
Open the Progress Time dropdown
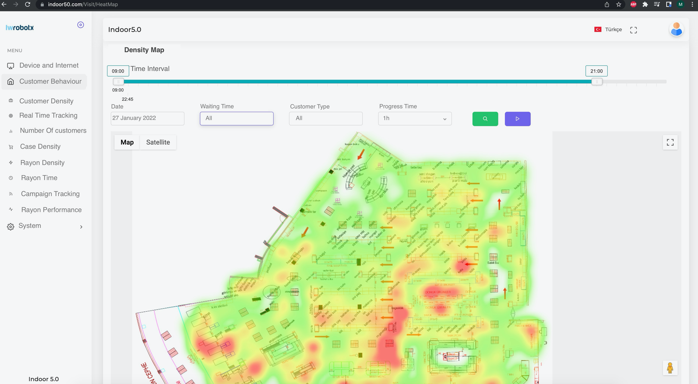(414, 119)
